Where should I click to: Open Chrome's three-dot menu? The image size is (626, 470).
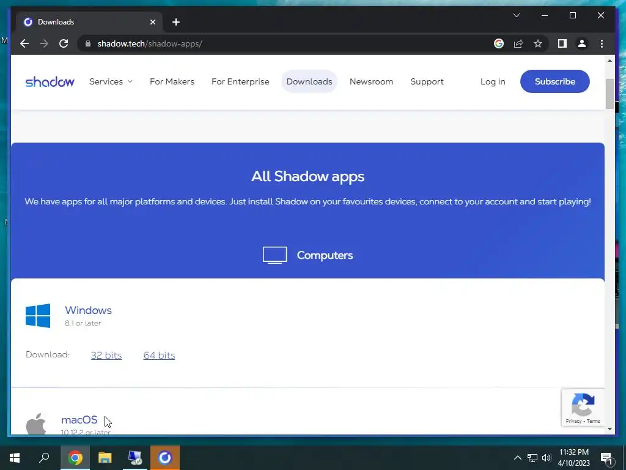pos(602,43)
